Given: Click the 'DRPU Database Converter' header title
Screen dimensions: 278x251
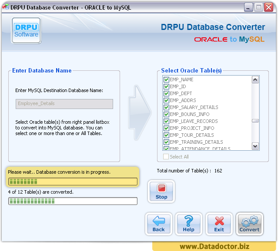Looking at the screenshot, I should click(x=213, y=27).
